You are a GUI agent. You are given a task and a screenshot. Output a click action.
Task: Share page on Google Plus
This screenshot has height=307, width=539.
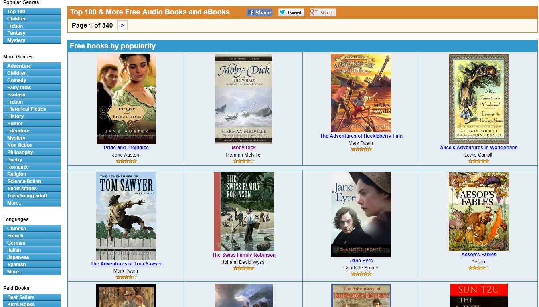tap(322, 12)
